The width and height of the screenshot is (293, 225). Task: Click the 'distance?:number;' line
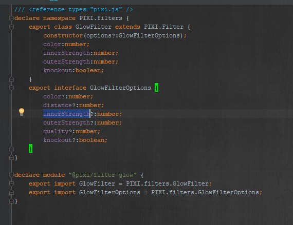[74, 105]
